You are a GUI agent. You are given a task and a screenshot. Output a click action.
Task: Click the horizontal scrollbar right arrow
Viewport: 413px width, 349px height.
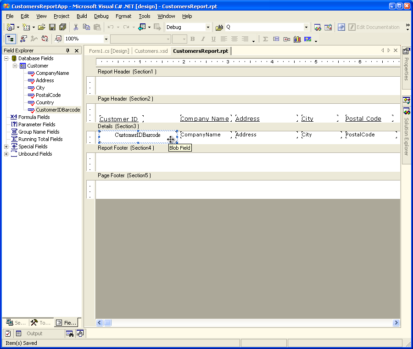[396, 323]
